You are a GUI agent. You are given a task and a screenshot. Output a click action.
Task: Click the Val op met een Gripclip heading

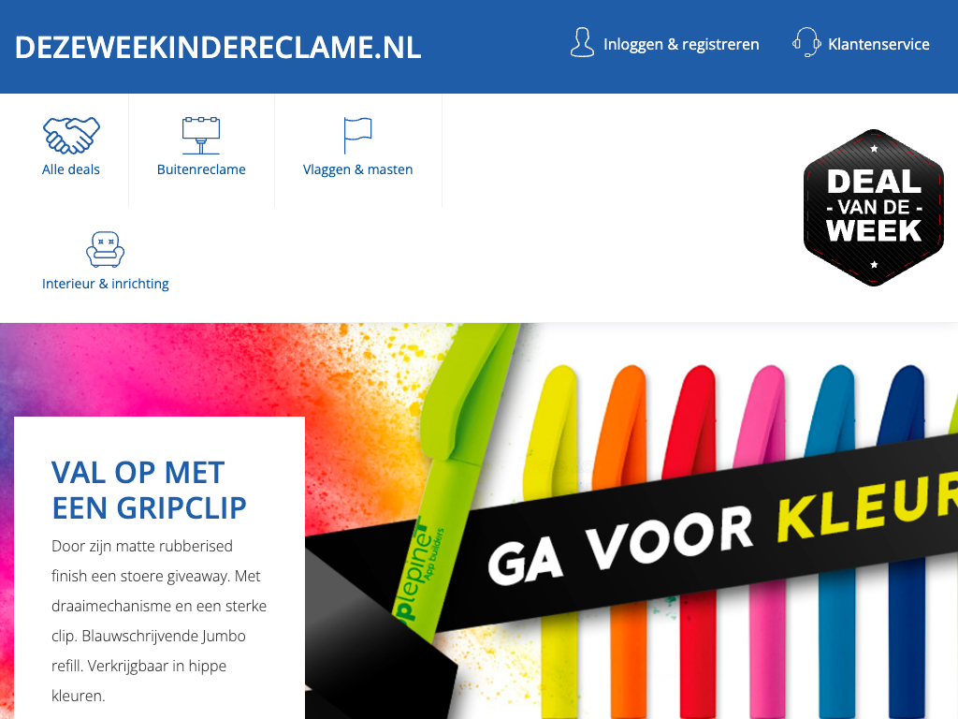coord(149,491)
